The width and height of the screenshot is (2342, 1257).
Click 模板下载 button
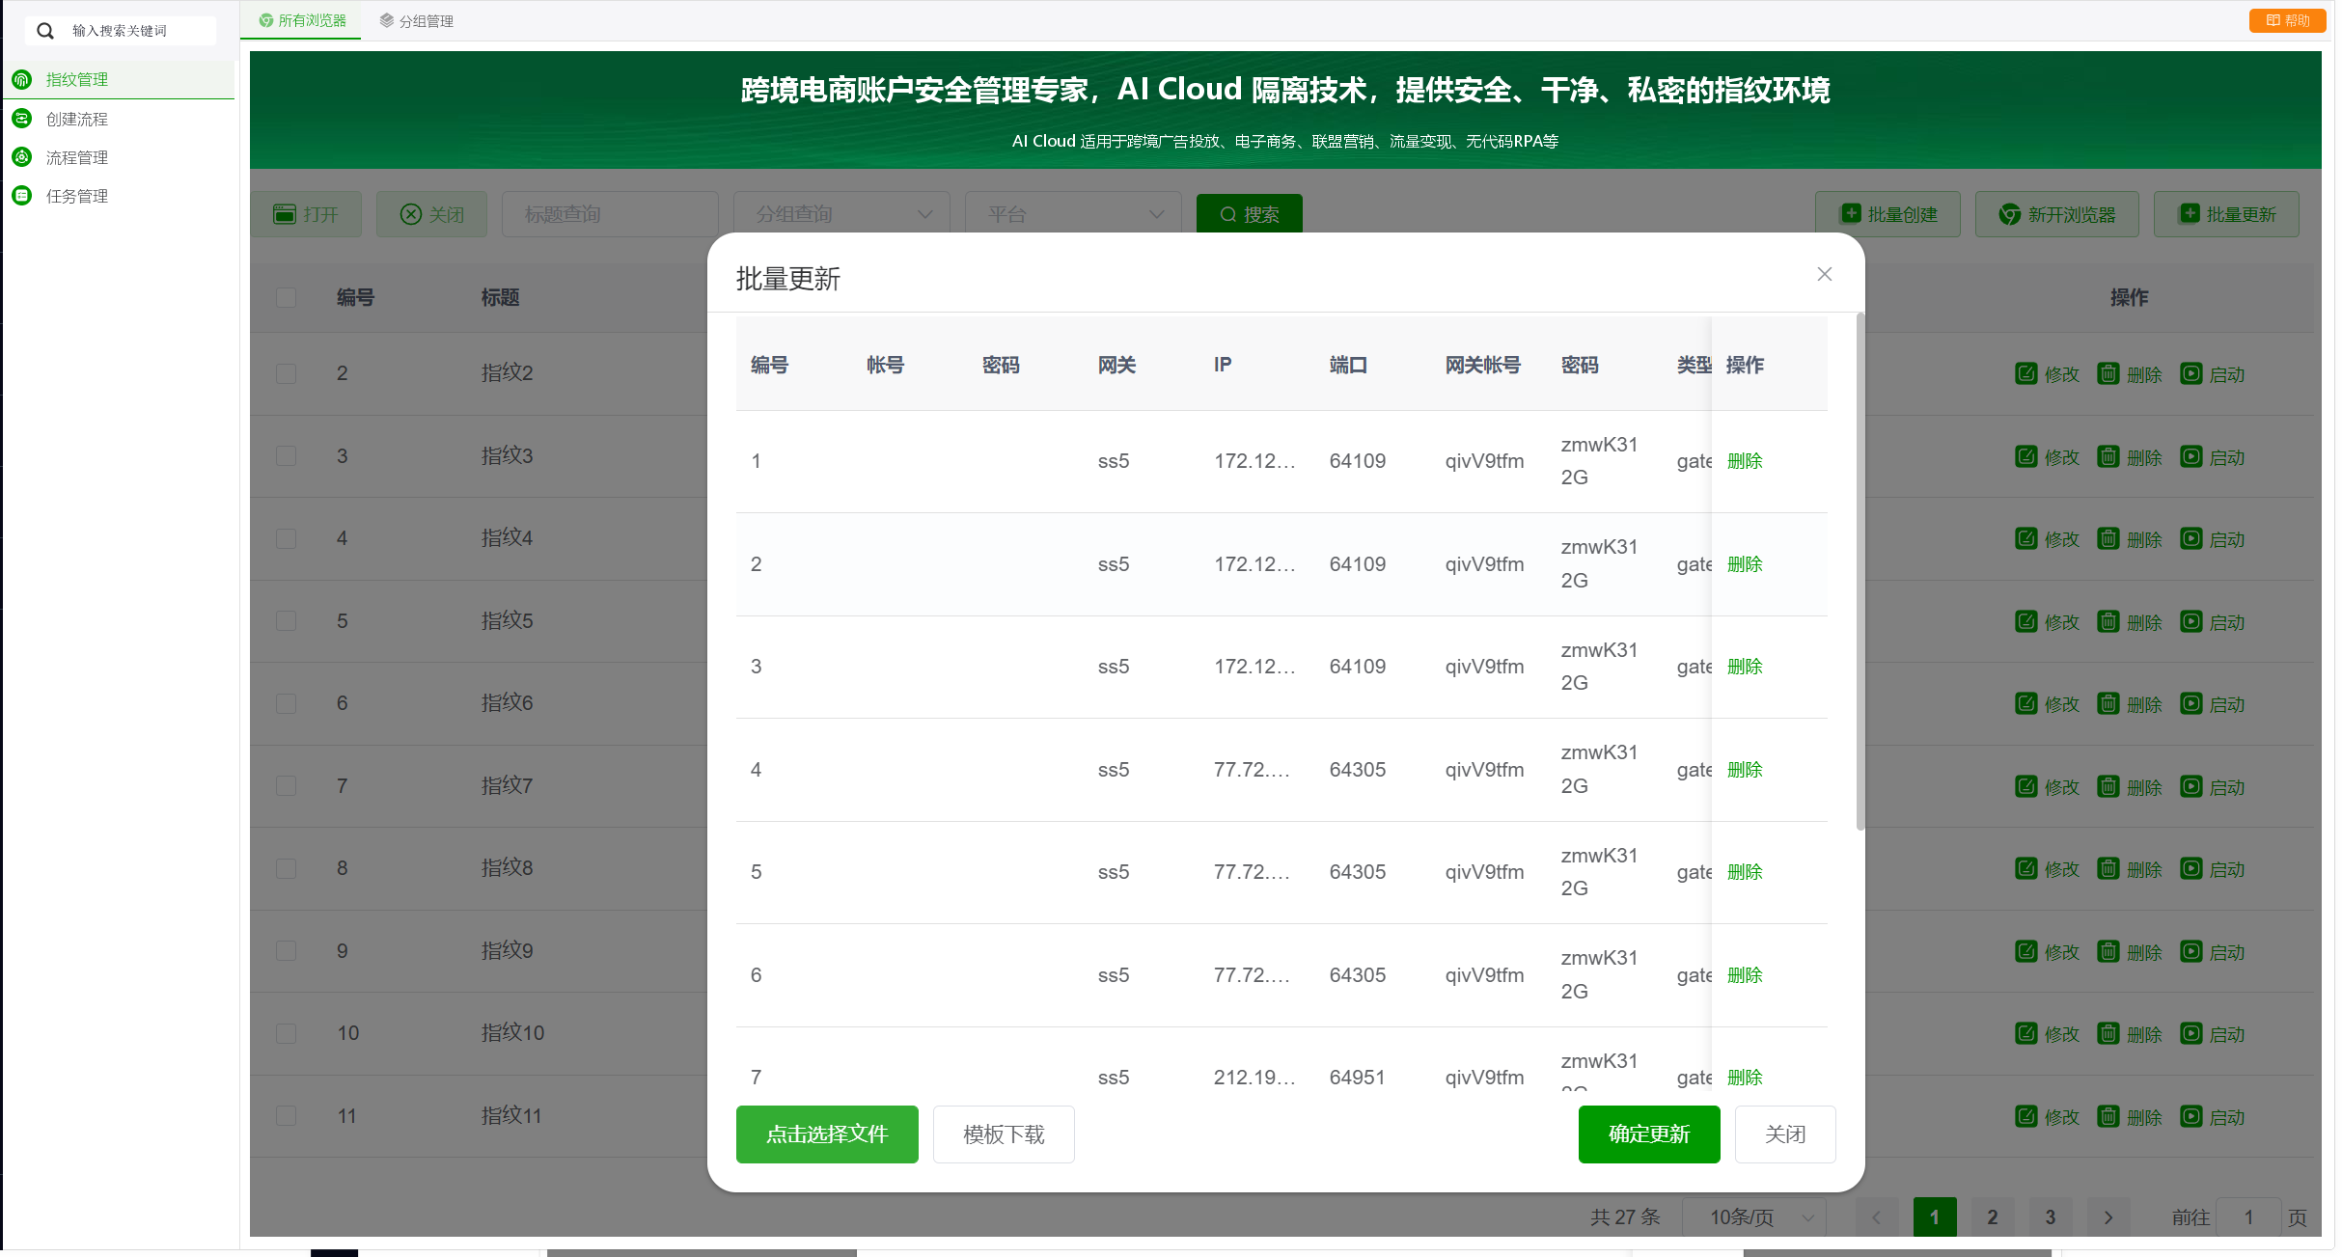[x=1004, y=1134]
